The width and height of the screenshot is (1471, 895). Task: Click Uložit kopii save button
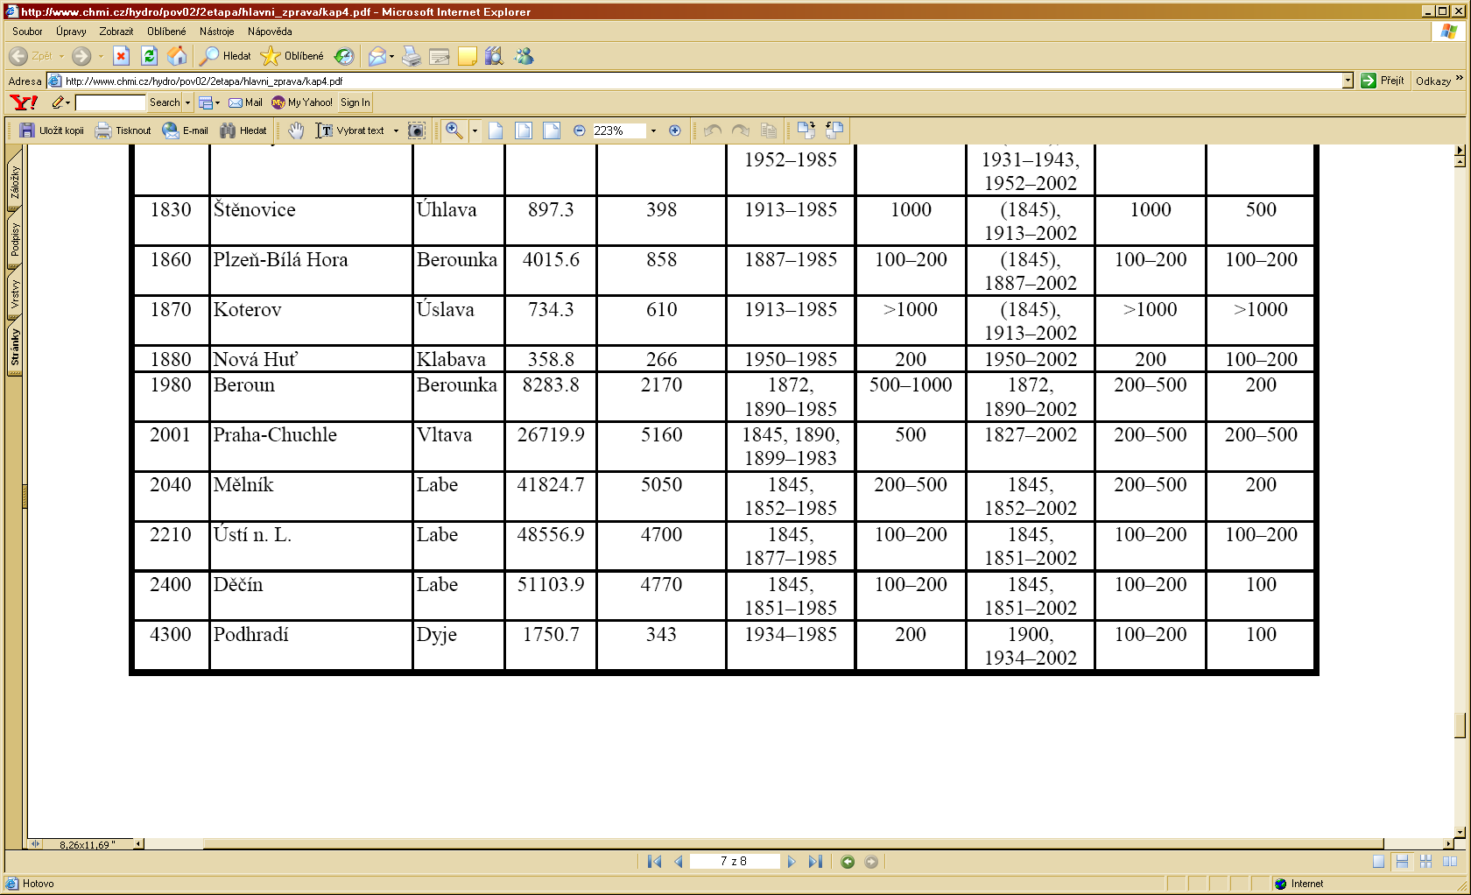[53, 130]
